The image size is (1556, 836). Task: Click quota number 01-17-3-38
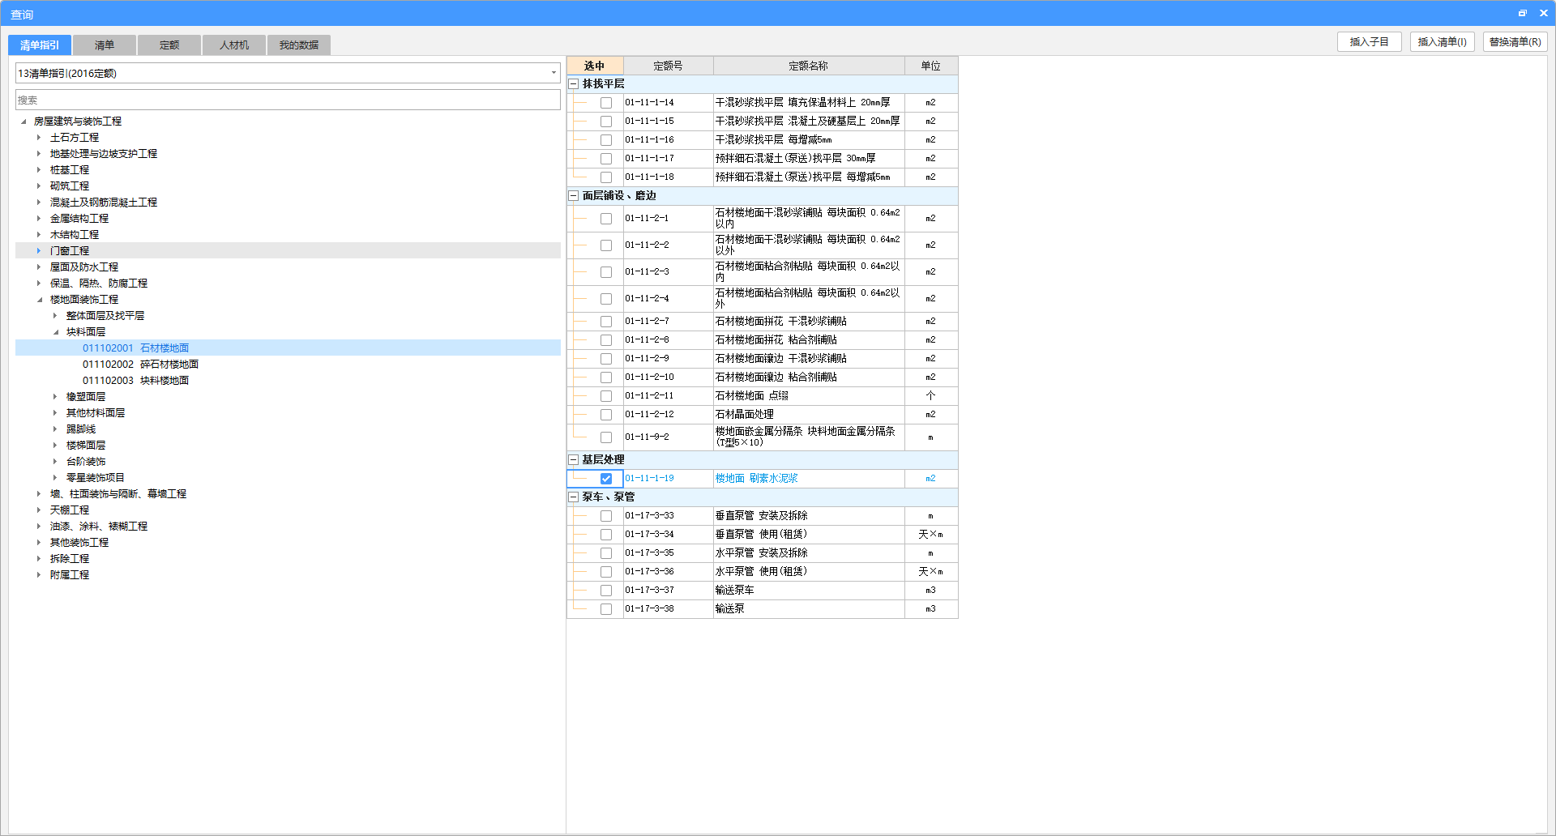(650, 609)
